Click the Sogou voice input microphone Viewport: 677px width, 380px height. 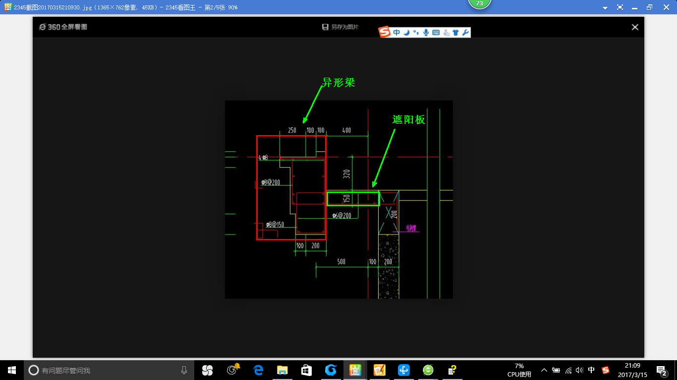[426, 33]
